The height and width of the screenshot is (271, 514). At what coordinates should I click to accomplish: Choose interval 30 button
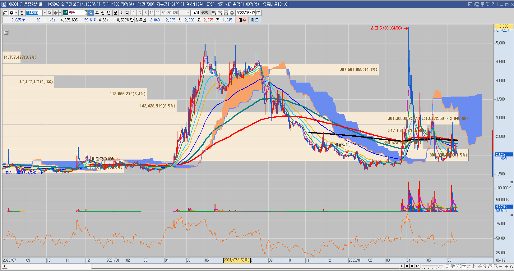163,13
